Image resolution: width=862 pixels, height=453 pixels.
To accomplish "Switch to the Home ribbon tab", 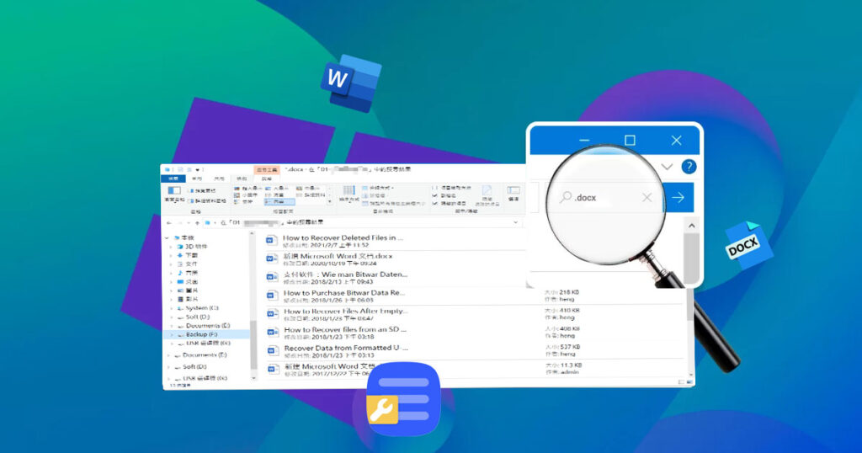I will point(196,179).
